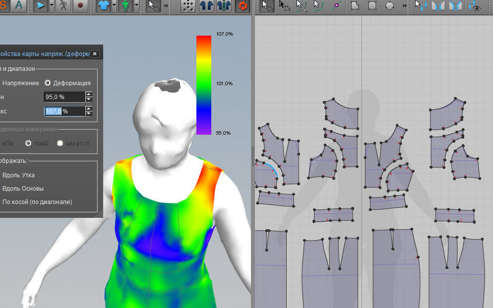Screen dimensions: 493x308
Task: Expand hidden 2D pattern tools via chevron
Action: [406, 6]
